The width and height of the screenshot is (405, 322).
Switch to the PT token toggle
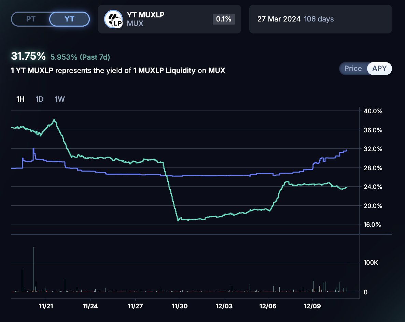(x=30, y=19)
